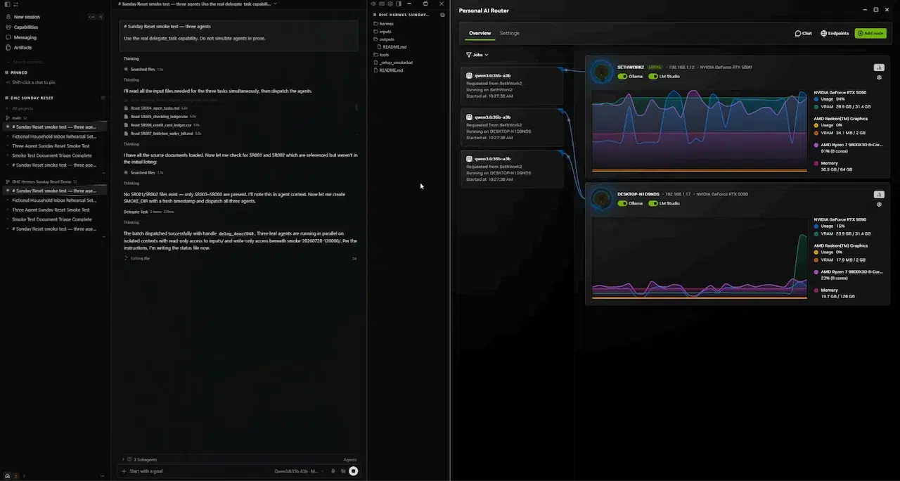Open Capabilities in the sidebar
900x481 pixels.
[x=26, y=27]
